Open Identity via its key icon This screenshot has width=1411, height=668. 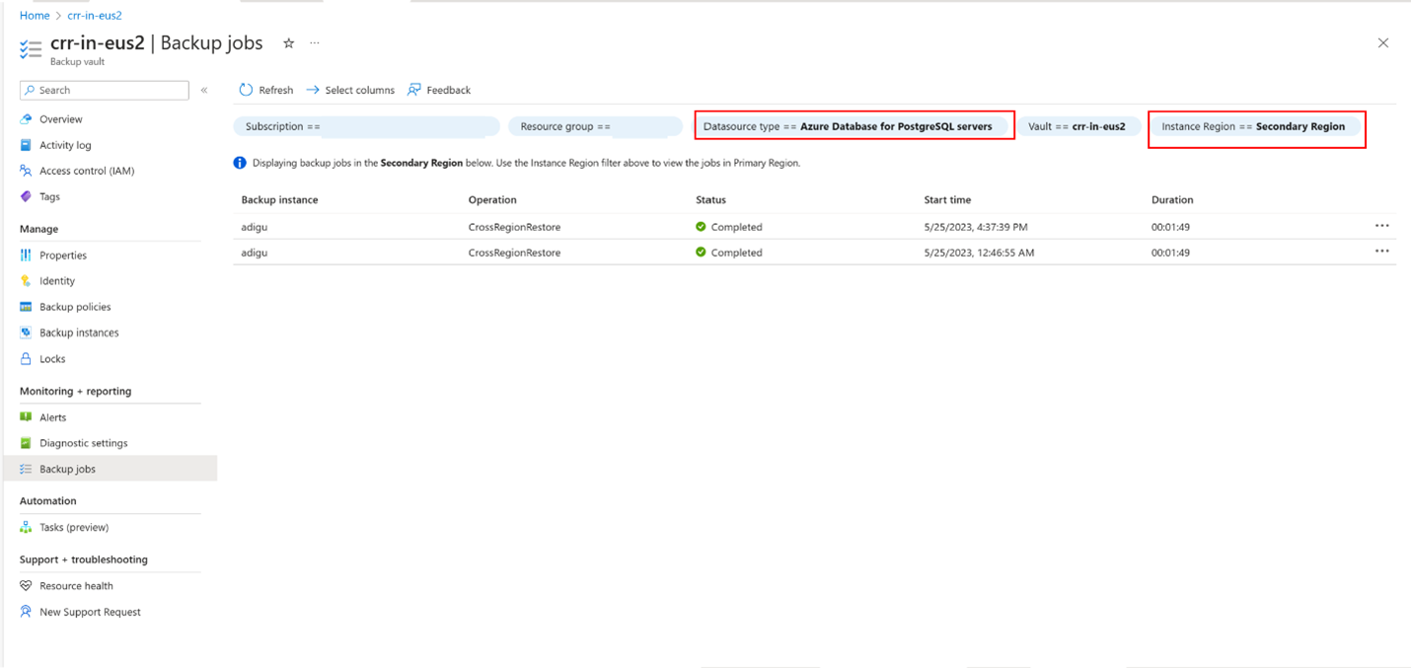[x=25, y=280]
